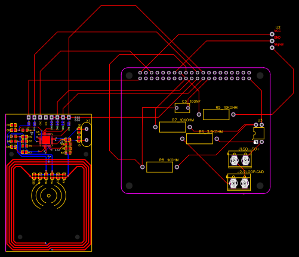
Task: Select the bottom-right mounting hole of purple board
Action: coord(260,186)
